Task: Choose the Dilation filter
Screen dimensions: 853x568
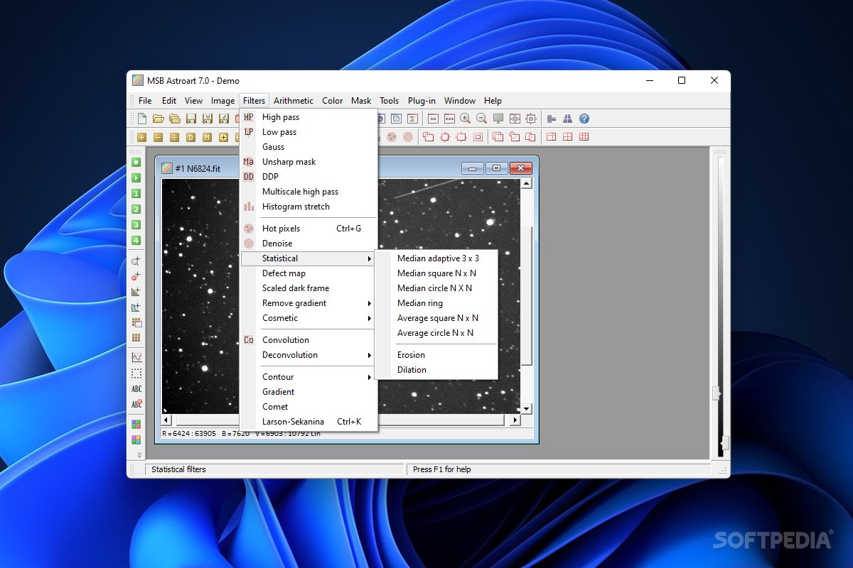Action: [x=412, y=370]
